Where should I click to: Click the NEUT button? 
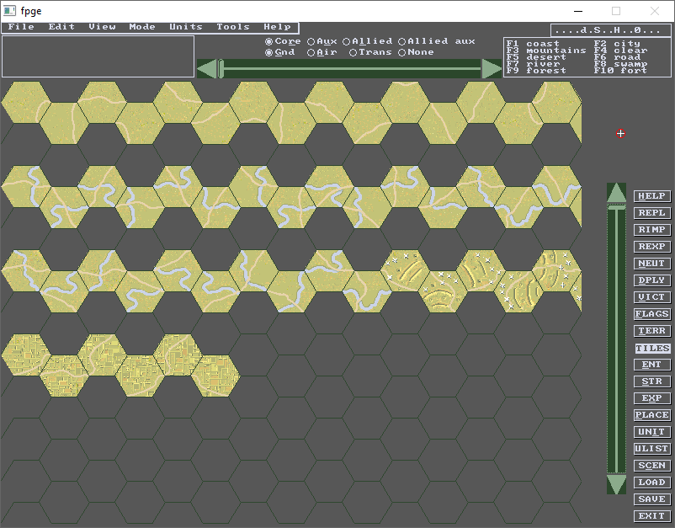pyautogui.click(x=651, y=263)
